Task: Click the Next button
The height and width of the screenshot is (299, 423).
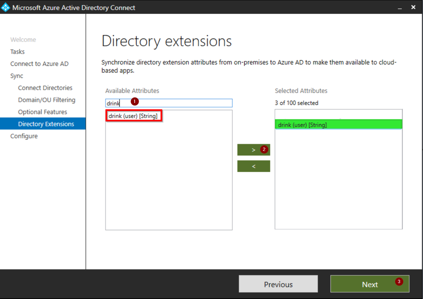Action: tap(370, 284)
